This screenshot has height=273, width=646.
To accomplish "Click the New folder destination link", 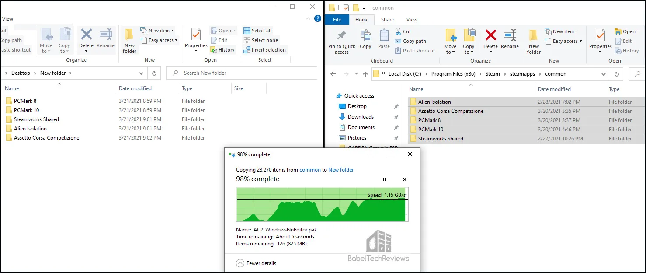I will coord(341,170).
